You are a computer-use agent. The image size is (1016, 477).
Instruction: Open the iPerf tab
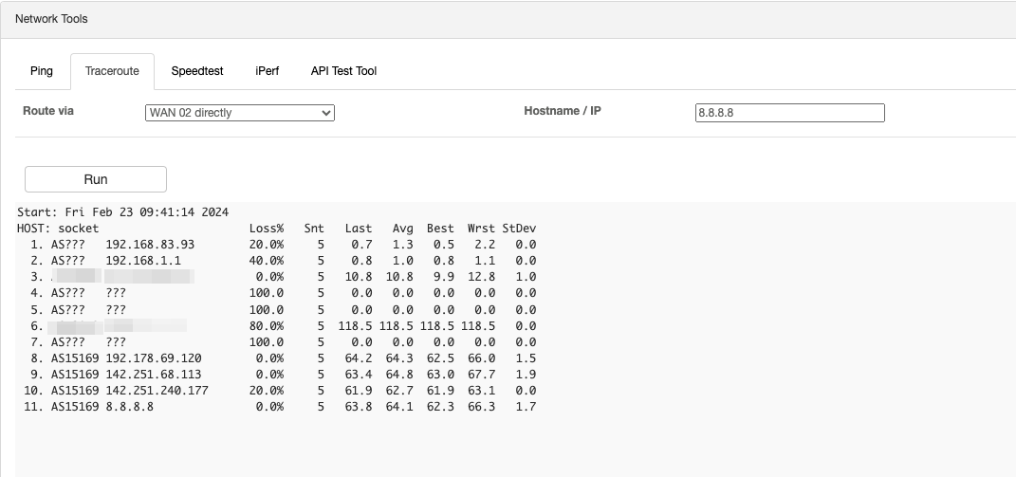pos(267,71)
